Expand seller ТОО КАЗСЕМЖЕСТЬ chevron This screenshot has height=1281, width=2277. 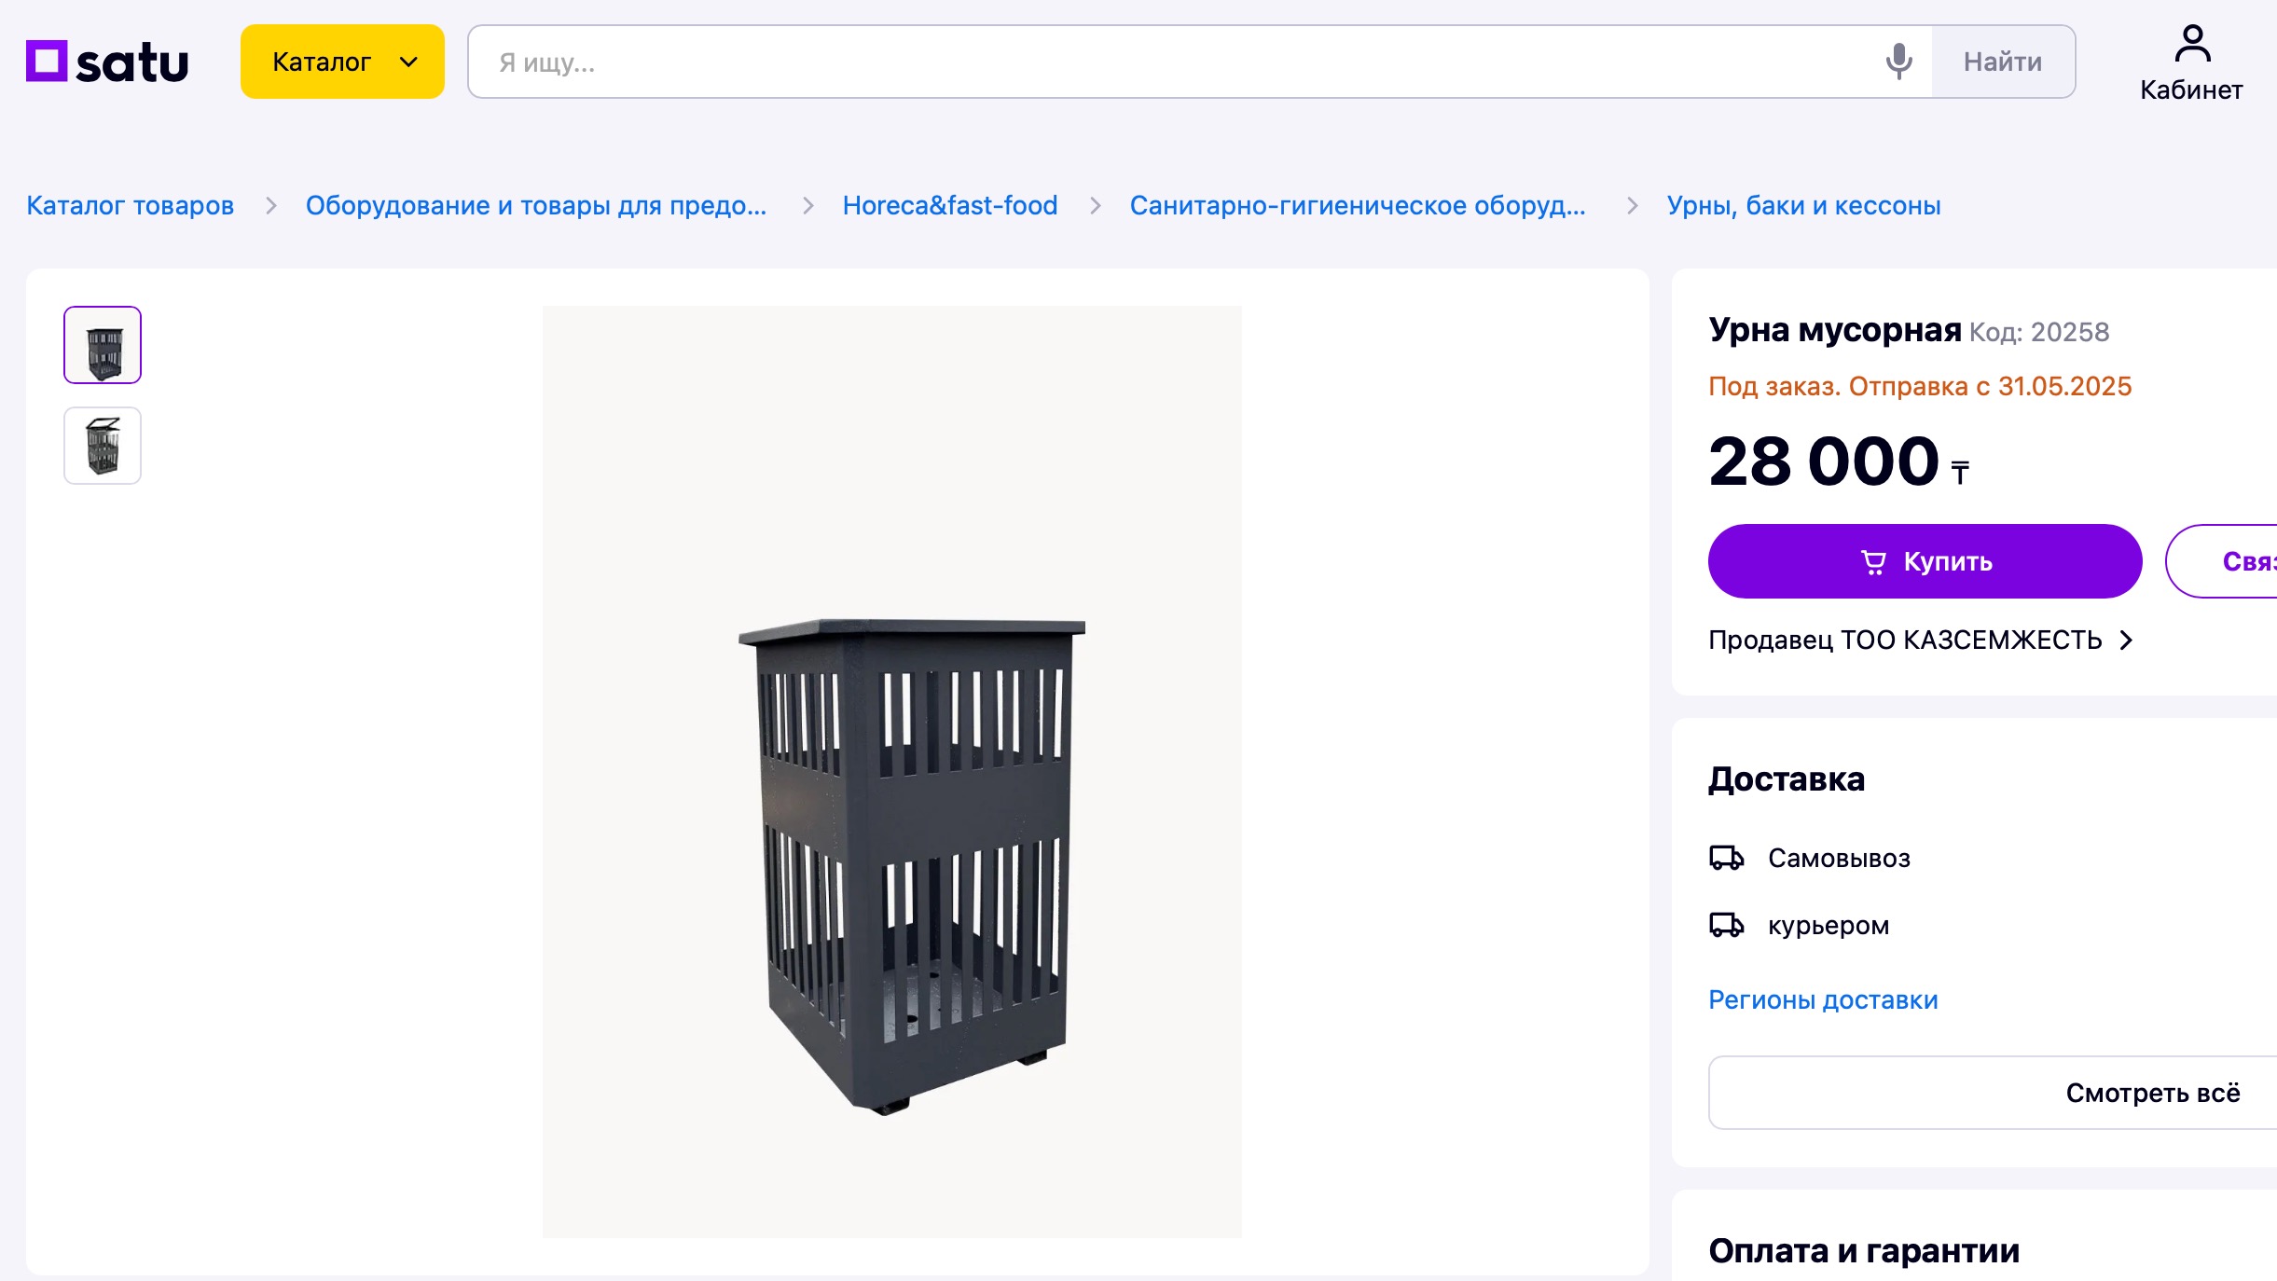pos(2127,640)
